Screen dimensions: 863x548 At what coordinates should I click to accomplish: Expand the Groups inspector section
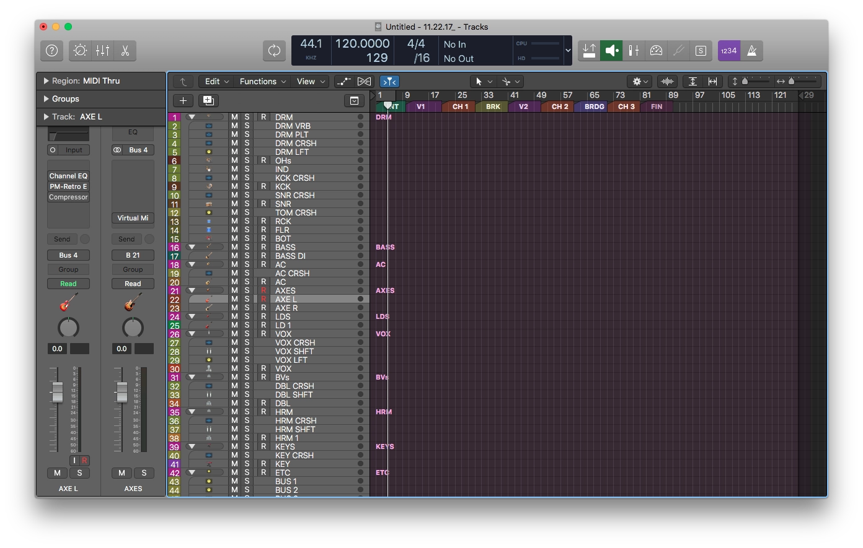[46, 99]
